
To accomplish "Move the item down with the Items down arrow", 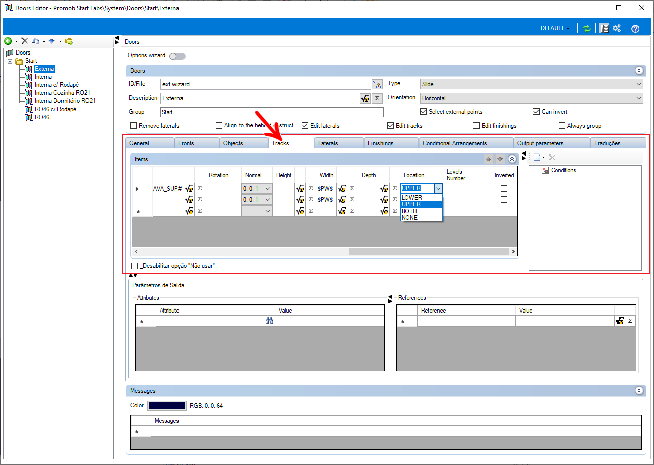I will pos(499,159).
